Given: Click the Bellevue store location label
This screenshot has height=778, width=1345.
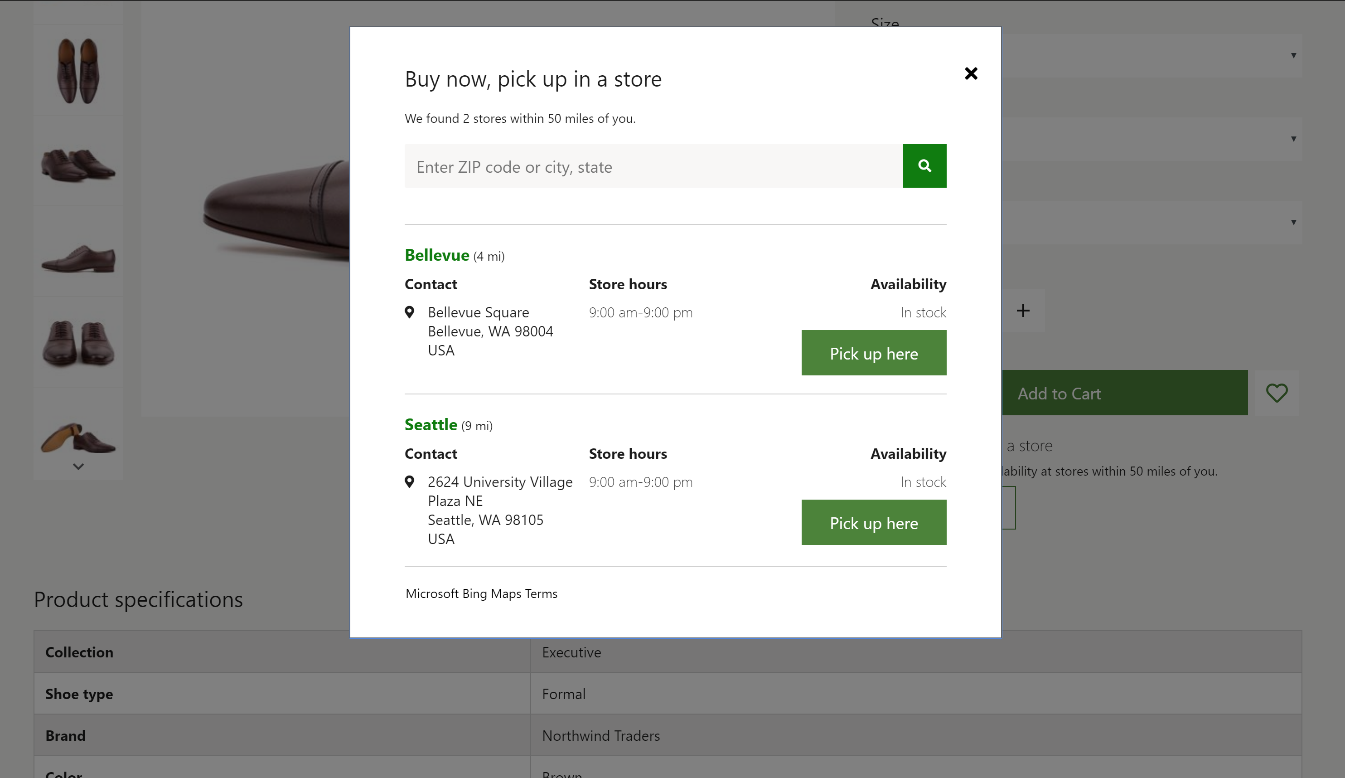Looking at the screenshot, I should 437,254.
